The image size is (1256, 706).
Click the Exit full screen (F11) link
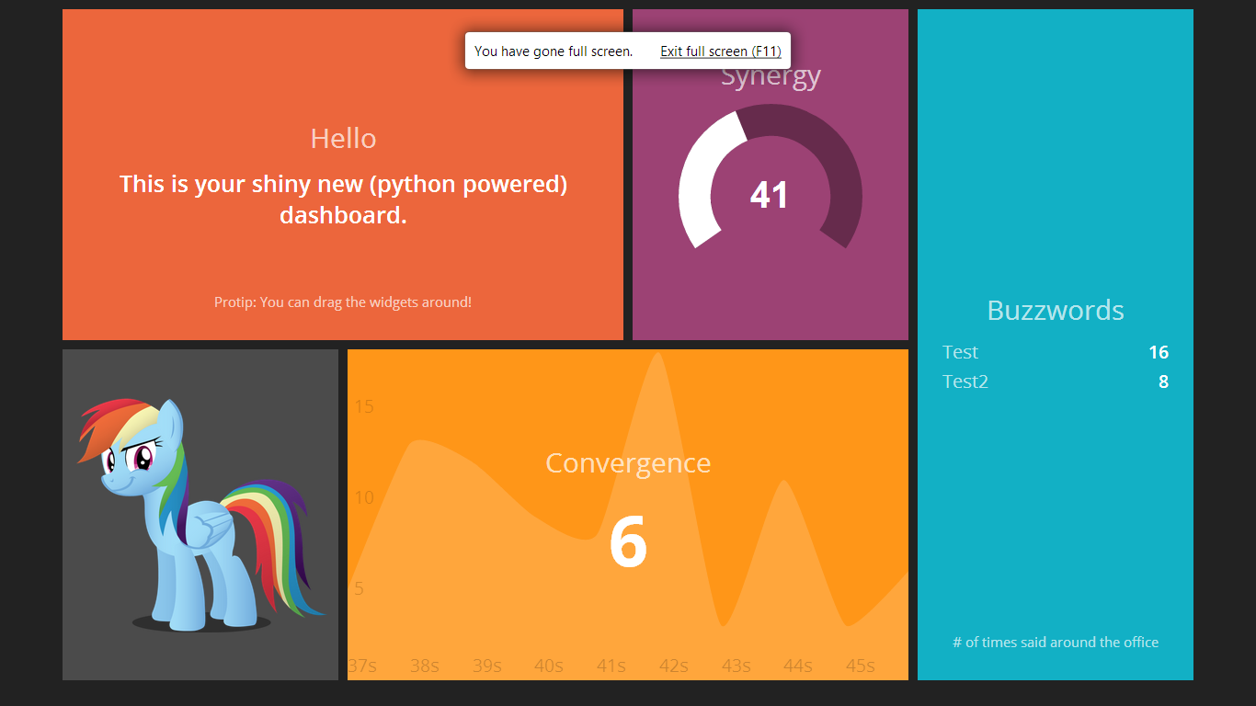coord(721,51)
